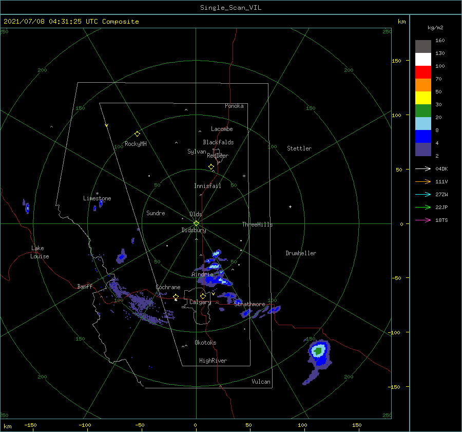Pick the green 20-30 legend color
462x432 pixels.
coord(423,110)
